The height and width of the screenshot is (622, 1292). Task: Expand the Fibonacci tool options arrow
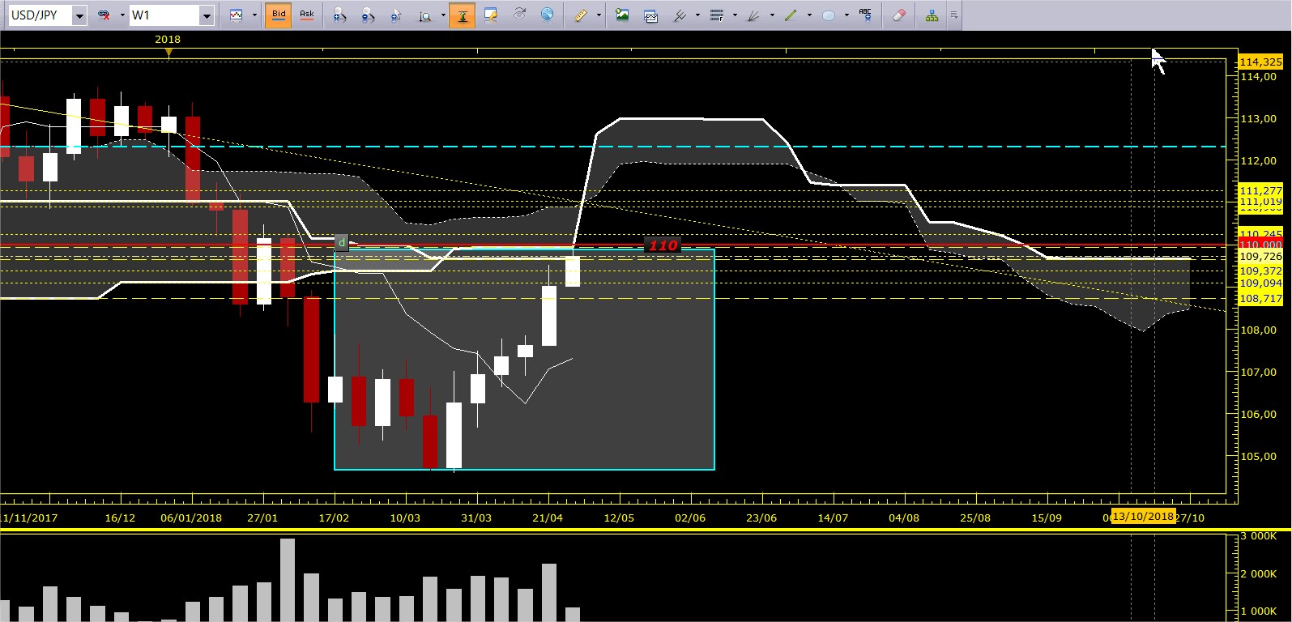735,15
